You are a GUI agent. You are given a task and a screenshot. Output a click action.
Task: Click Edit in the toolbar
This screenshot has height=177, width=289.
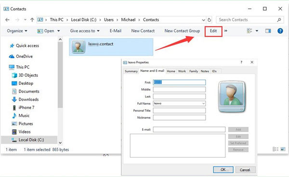click(x=213, y=31)
